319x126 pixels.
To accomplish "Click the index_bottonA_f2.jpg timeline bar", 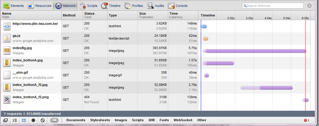I will [x=266, y=88].
